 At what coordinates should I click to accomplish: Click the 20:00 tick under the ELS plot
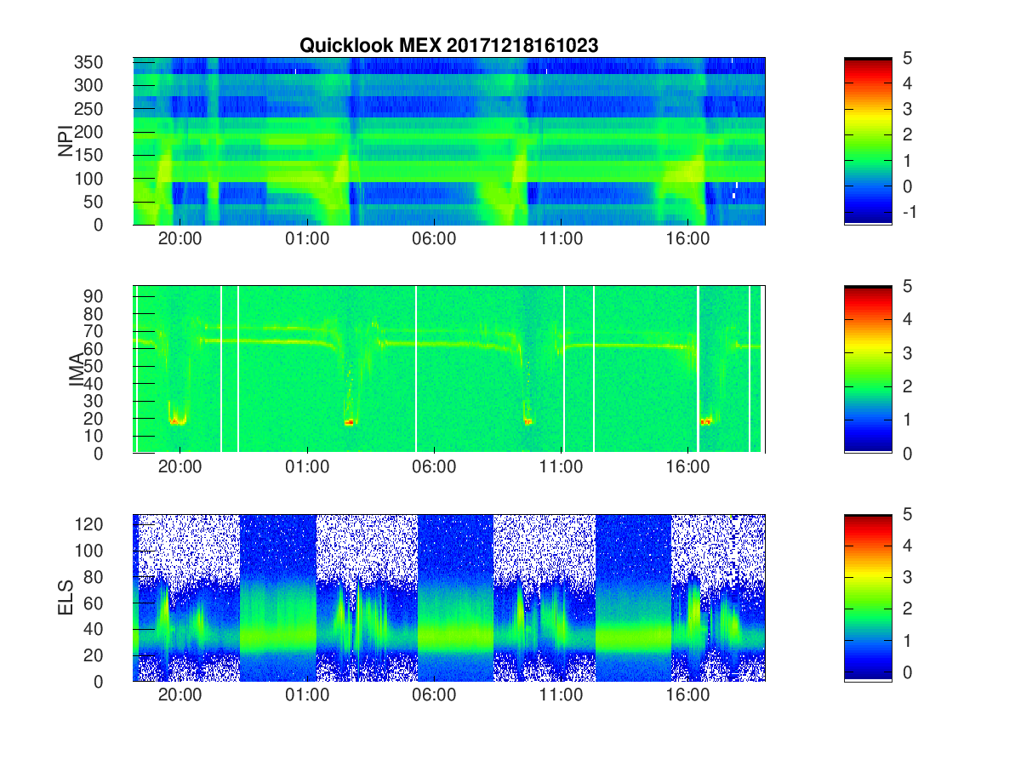tap(180, 695)
